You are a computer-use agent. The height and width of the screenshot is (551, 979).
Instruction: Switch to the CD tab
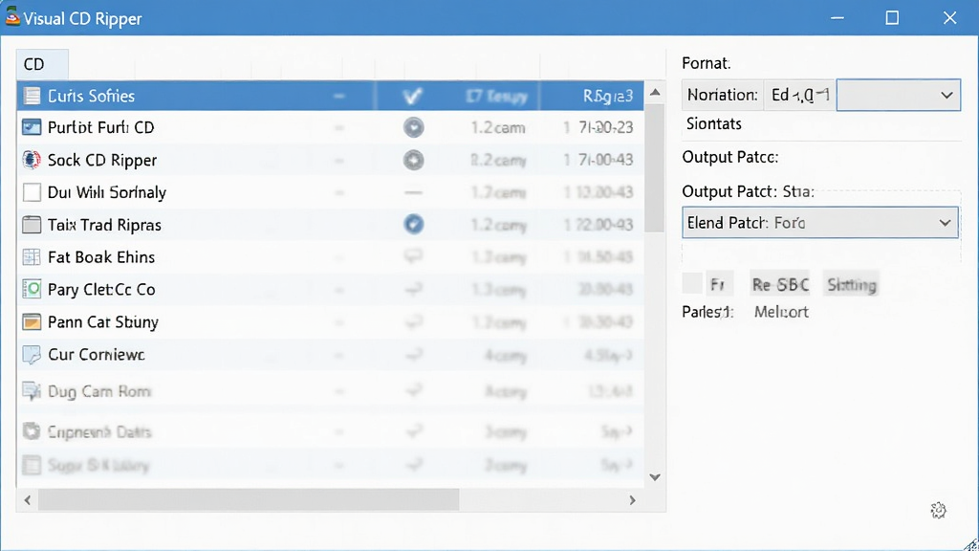(x=42, y=64)
